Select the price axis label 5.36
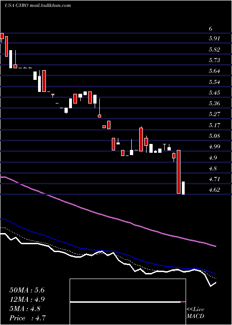This screenshot has height=325, width=232. (214, 104)
